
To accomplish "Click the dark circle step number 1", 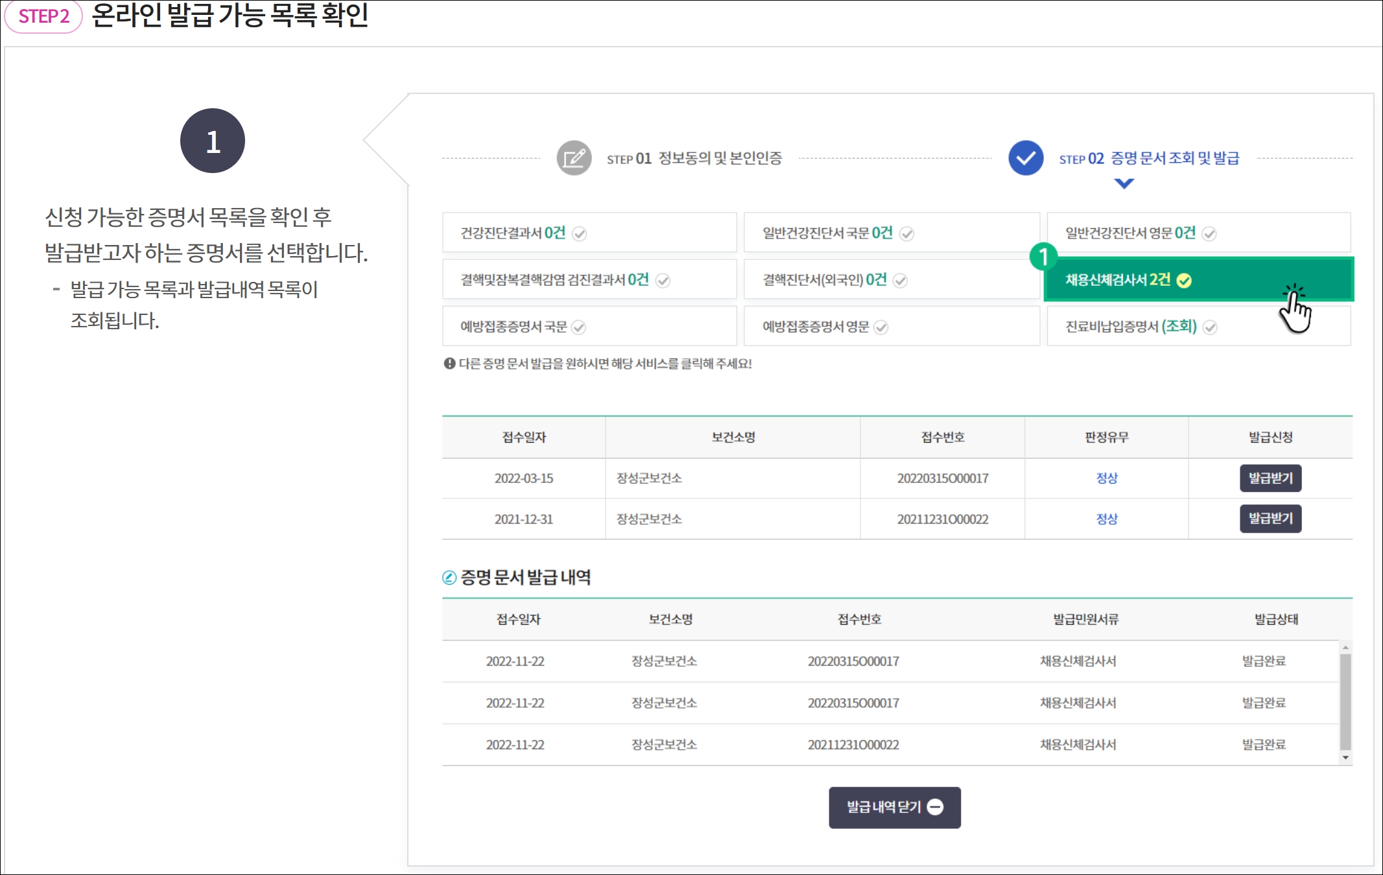I will coord(213,141).
